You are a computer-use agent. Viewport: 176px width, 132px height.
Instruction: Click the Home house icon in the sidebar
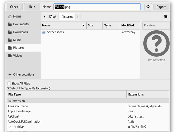(x=10, y=16)
